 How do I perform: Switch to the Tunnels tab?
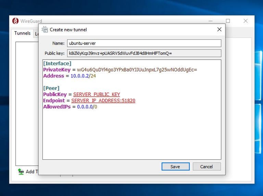tap(22, 33)
